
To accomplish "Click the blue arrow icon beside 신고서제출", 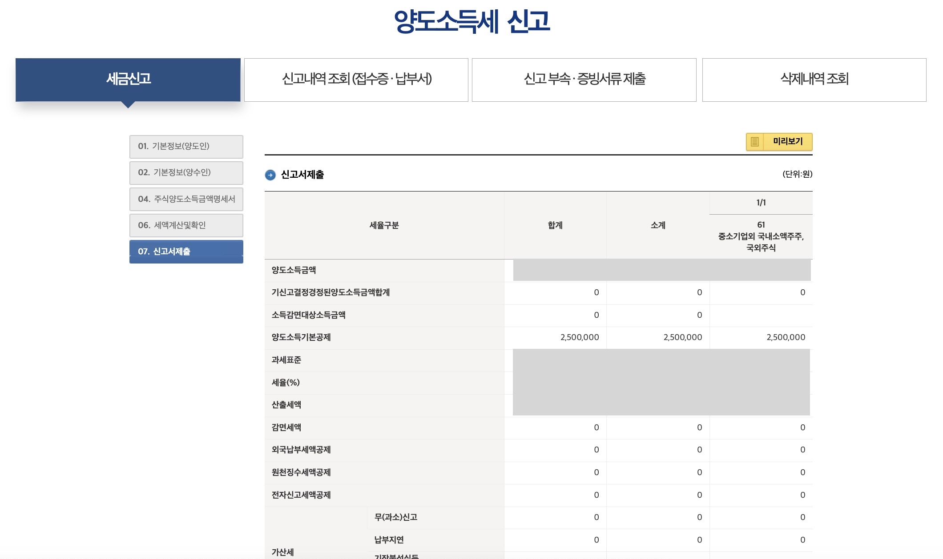I will pos(270,175).
